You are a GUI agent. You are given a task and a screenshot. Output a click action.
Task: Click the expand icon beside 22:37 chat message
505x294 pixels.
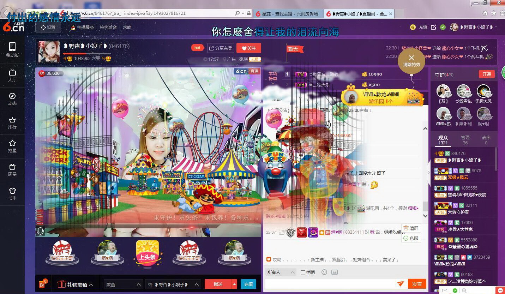pyautogui.click(x=281, y=232)
